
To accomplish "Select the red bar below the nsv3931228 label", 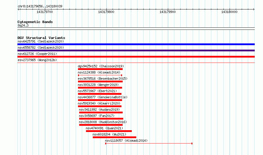I will point(100,88).
